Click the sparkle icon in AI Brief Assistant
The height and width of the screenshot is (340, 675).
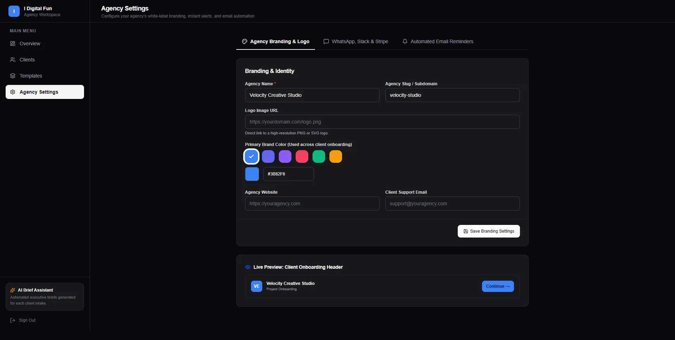[x=13, y=290]
